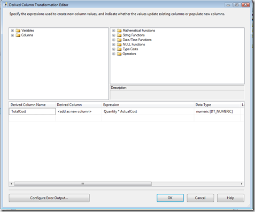Click Derived Column Name header
Viewport: 255px width, 212px height.
[x=32, y=105]
